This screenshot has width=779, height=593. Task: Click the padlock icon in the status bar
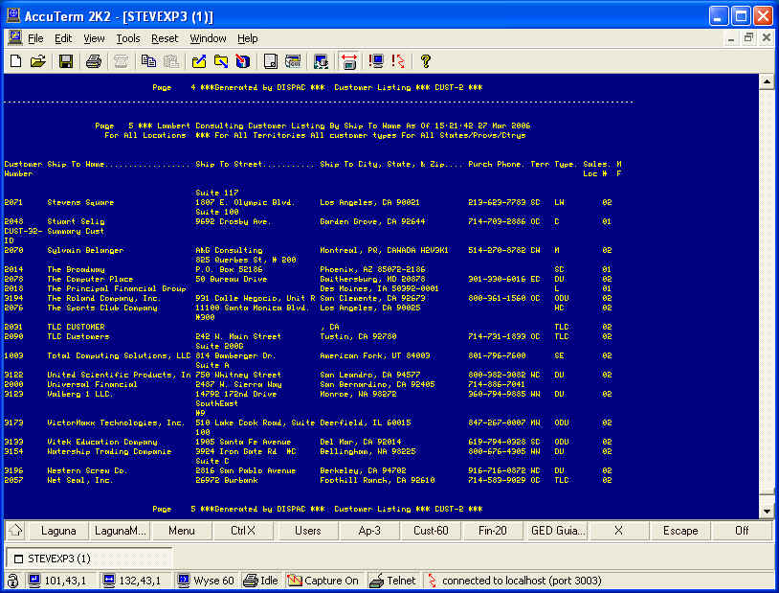12,581
